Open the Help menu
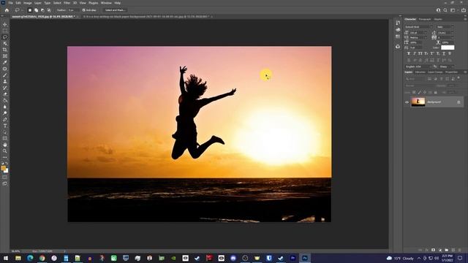468x263 pixels. point(118,3)
